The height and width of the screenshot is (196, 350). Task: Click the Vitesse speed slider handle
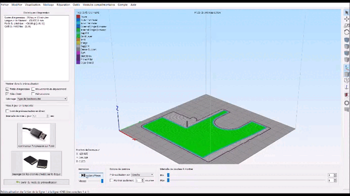(x=102, y=181)
